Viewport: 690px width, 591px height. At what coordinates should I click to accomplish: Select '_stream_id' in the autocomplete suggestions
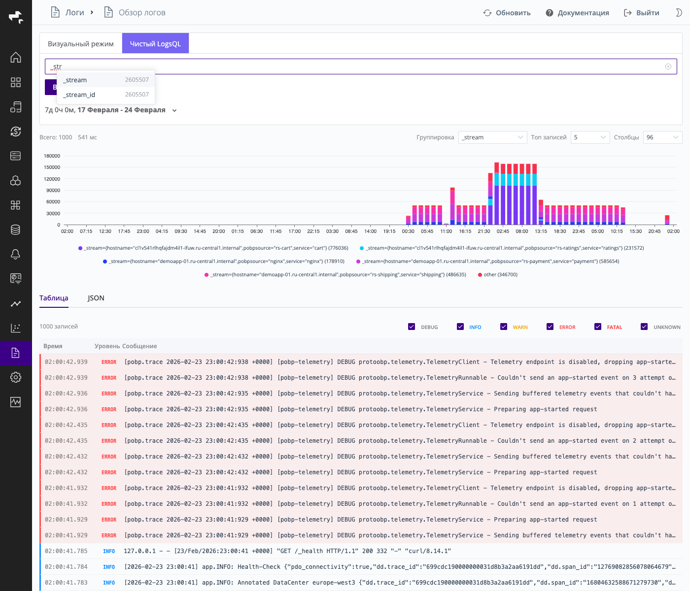[x=79, y=95]
